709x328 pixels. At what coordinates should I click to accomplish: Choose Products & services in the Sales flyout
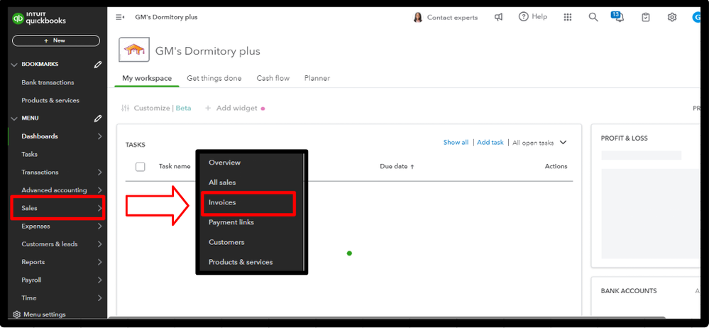[241, 262]
